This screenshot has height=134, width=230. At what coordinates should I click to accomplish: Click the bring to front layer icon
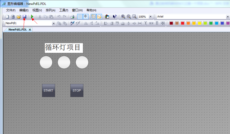coord(59,23)
